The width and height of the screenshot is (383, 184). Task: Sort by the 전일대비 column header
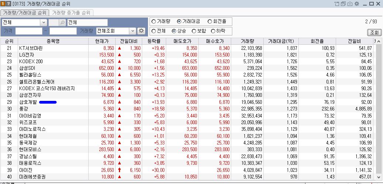pyautogui.click(x=129, y=41)
